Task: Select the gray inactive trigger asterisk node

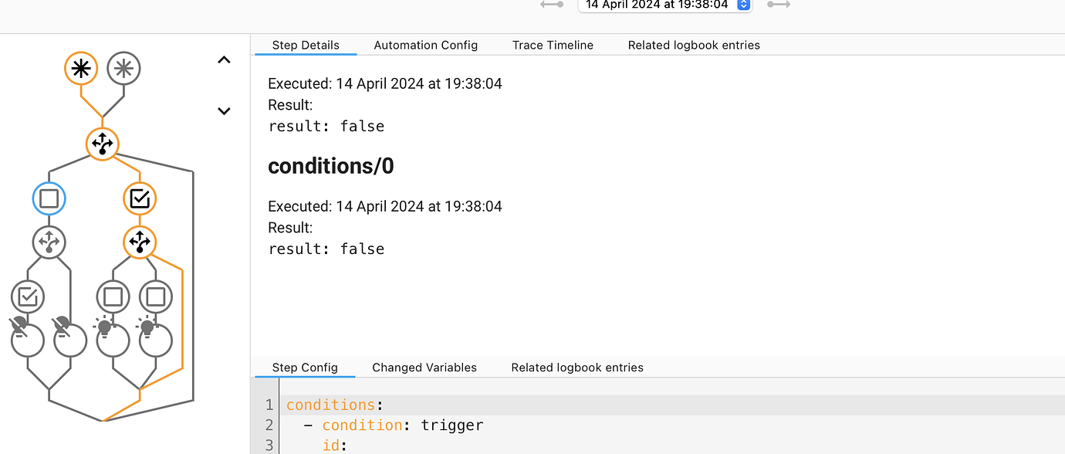Action: pos(123,69)
